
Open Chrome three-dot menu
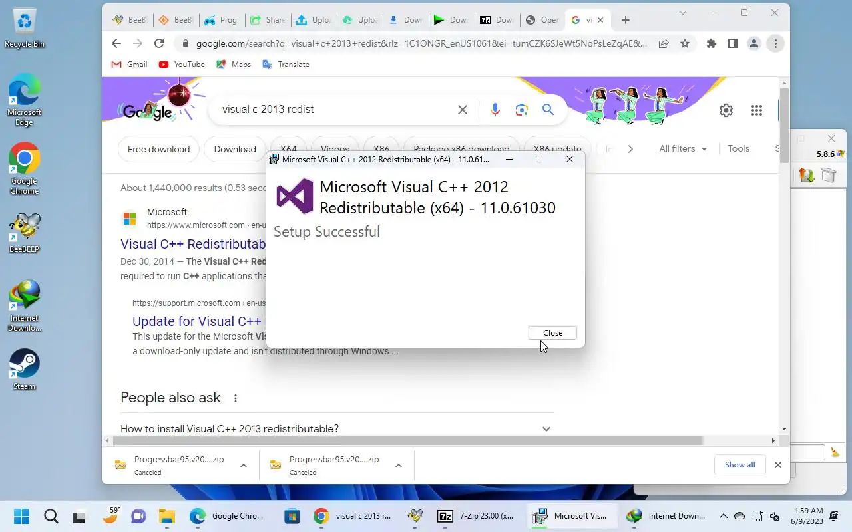pos(775,43)
